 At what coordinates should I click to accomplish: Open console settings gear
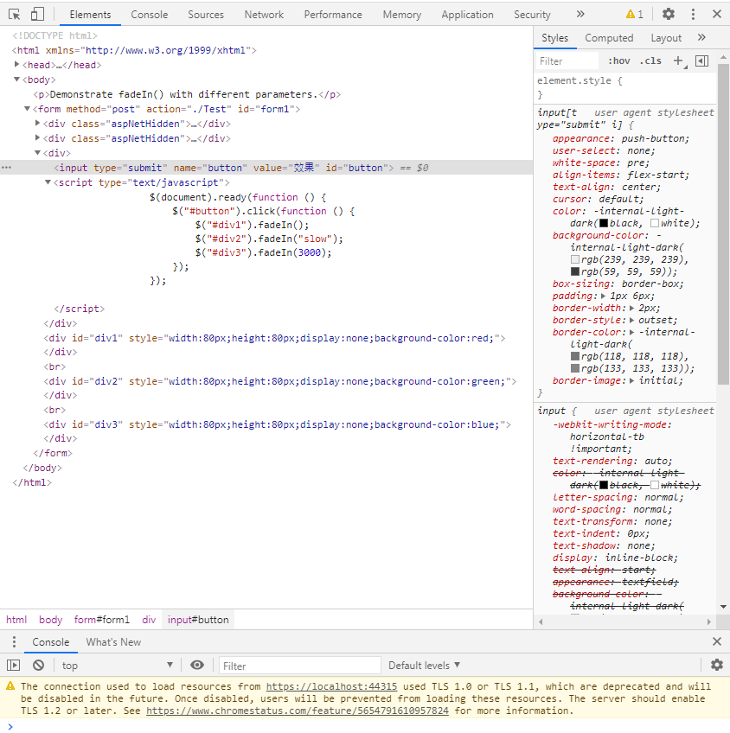pos(717,665)
